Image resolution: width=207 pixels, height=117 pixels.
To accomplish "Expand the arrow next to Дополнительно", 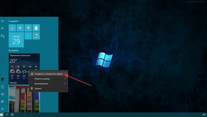I will coord(65,84).
